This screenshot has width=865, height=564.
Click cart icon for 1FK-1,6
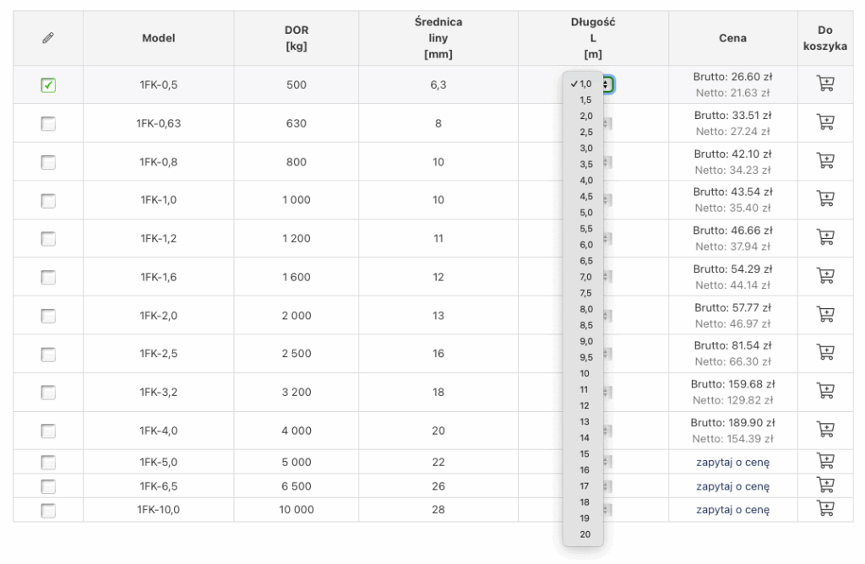click(x=824, y=277)
